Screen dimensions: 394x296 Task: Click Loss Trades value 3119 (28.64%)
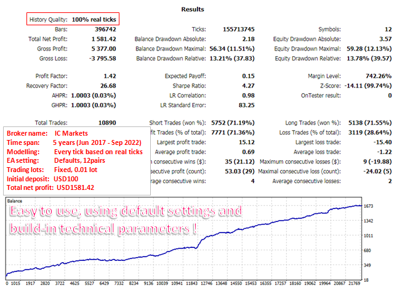pyautogui.click(x=370, y=133)
